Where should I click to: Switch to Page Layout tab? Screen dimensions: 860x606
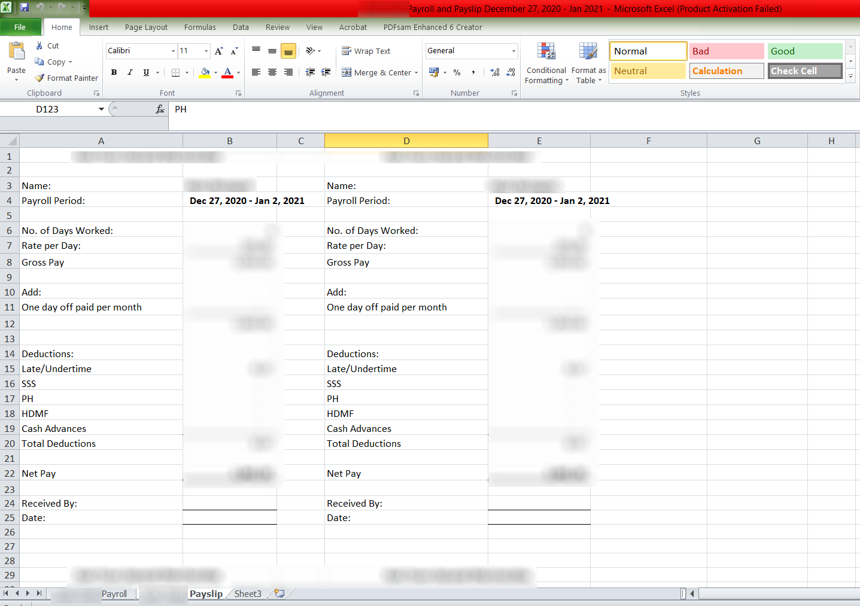[x=146, y=27]
